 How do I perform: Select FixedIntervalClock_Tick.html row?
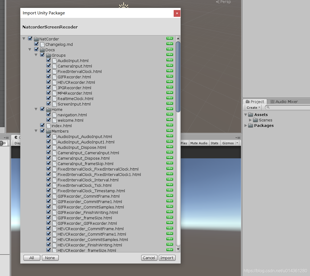point(98,185)
